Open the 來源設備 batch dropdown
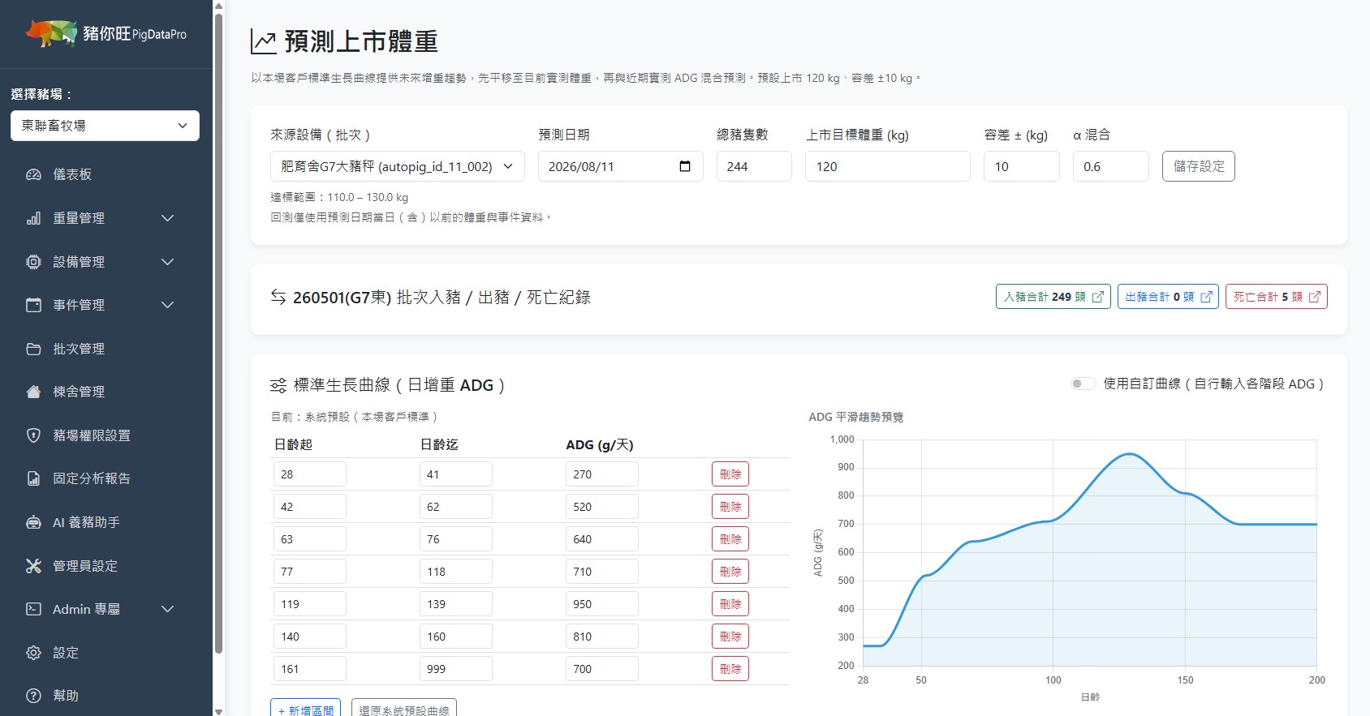Screen dimensions: 1370x716 397,166
